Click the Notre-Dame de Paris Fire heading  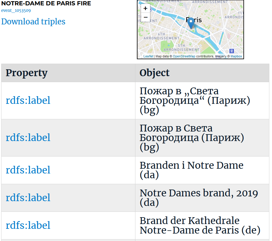(46, 3)
